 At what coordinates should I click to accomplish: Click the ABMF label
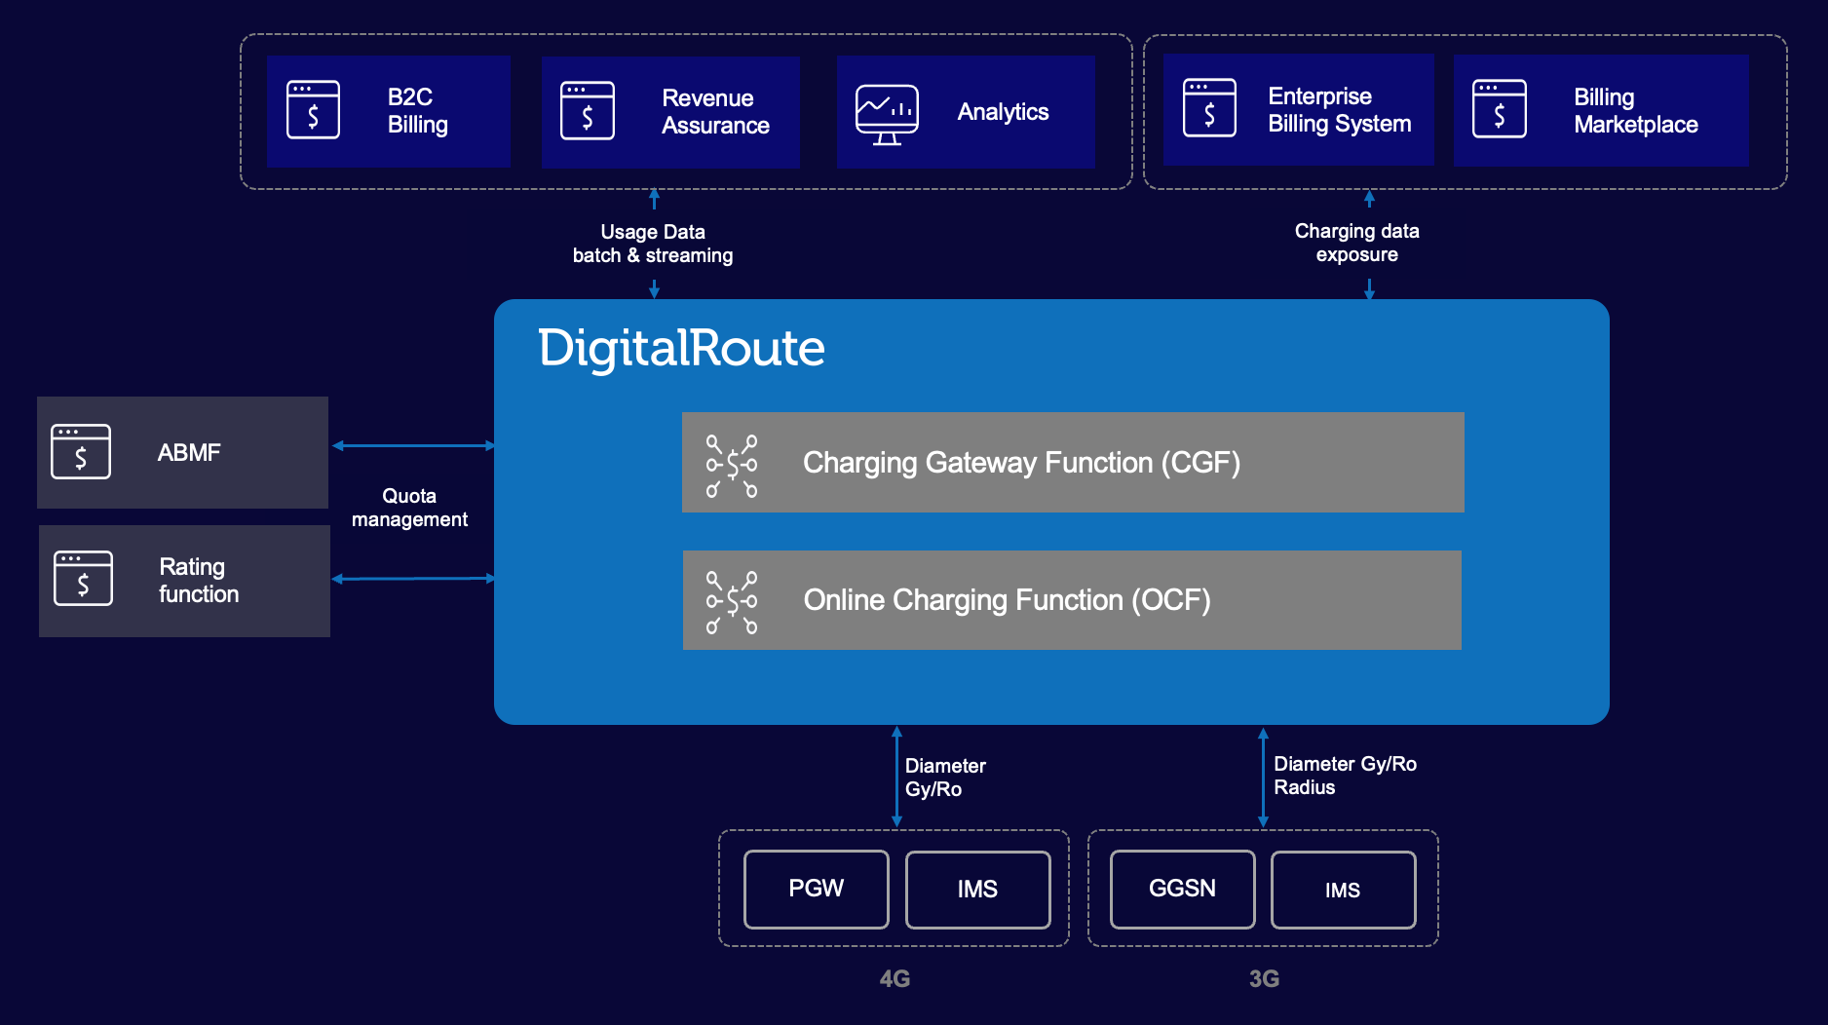click(x=189, y=452)
